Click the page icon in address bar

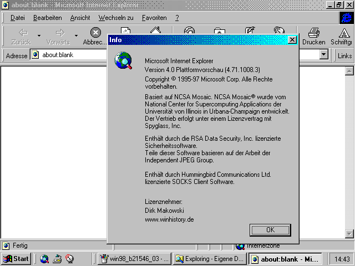(35, 55)
